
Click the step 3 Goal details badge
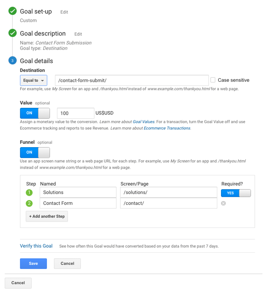coord(12,61)
